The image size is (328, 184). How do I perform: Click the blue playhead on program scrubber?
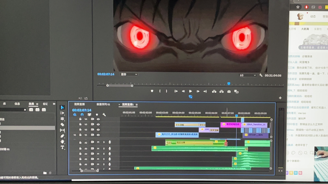pos(229,84)
